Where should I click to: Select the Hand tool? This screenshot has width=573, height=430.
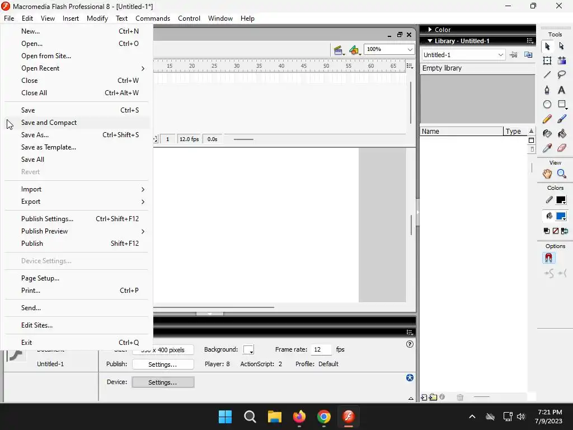click(547, 174)
